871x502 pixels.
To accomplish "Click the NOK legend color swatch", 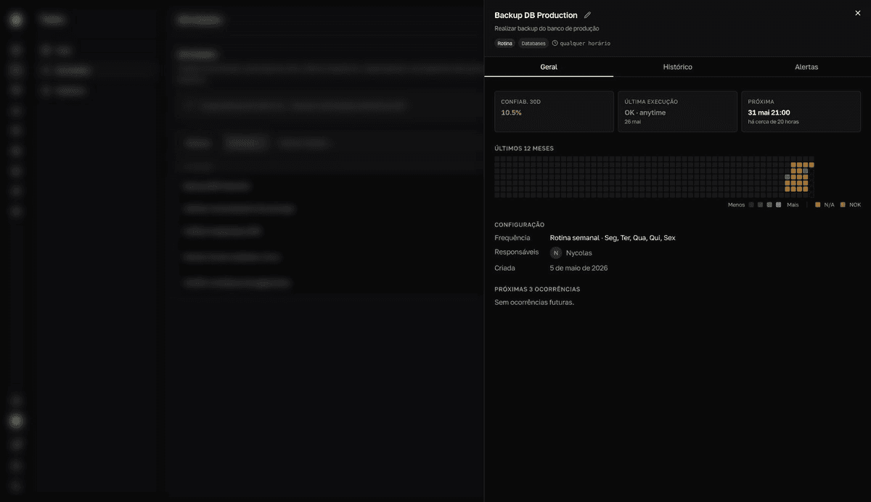I will [843, 205].
